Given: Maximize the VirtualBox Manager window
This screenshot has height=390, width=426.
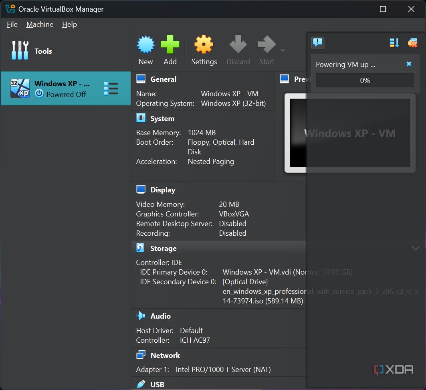Looking at the screenshot, I should click(x=383, y=9).
